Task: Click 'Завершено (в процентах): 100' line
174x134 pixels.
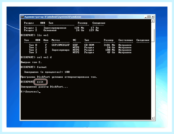Action: (x=47, y=72)
